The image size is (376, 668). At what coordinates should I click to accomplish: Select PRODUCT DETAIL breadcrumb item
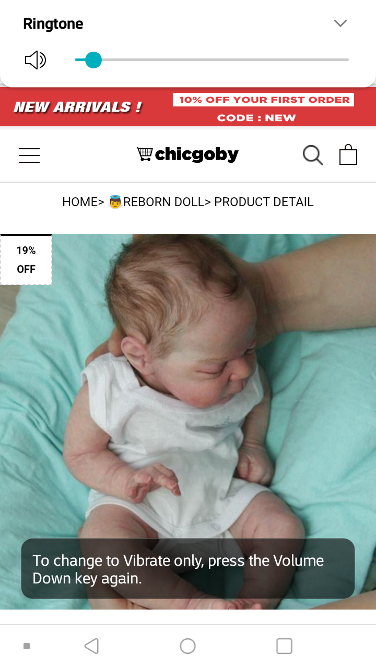pos(264,202)
